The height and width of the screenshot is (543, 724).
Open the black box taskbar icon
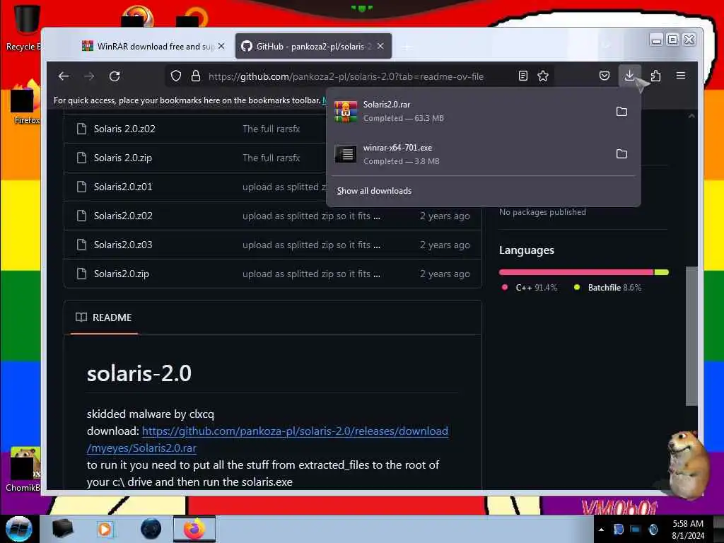(62, 529)
